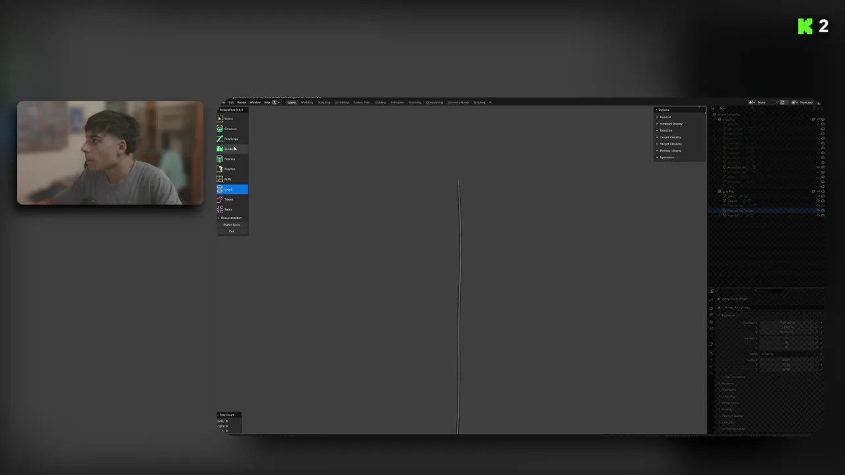Add a new workspace with plus icon
845x475 pixels.
tap(490, 102)
